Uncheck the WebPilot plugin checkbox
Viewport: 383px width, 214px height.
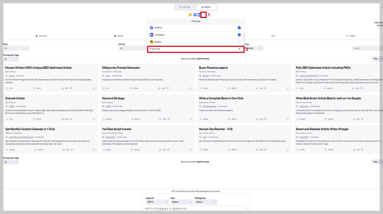click(239, 28)
